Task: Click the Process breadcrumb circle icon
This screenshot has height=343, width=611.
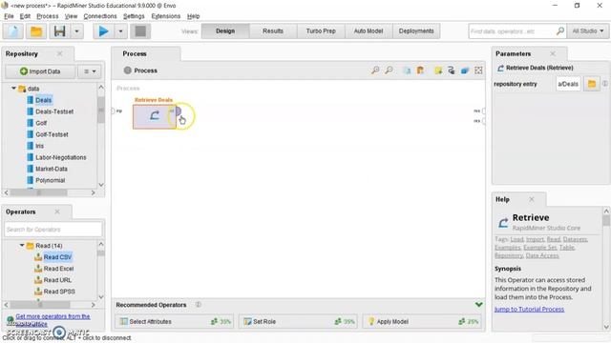Action: point(127,71)
